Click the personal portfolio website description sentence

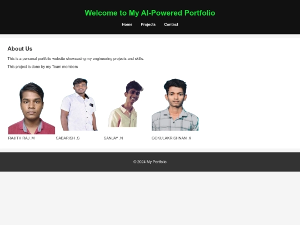coord(76,59)
